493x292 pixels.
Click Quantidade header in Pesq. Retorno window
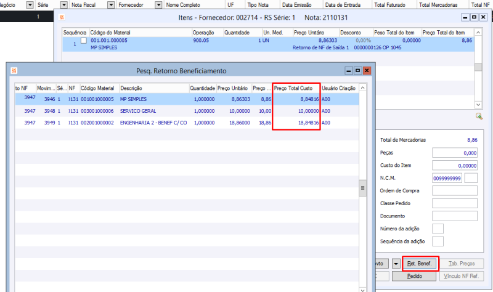[203, 88]
